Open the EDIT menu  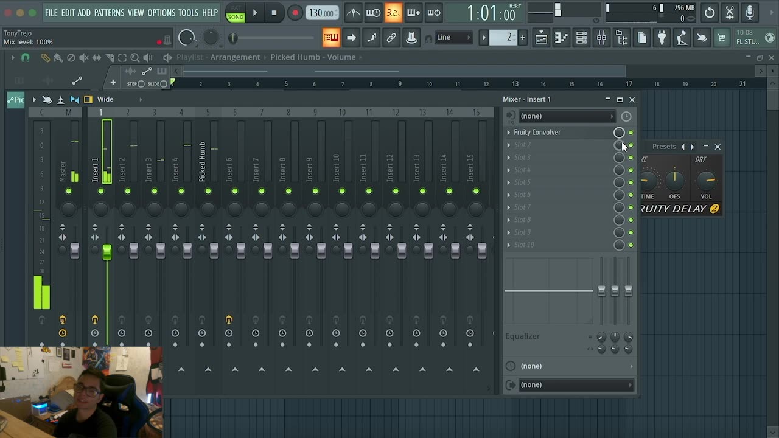[68, 13]
